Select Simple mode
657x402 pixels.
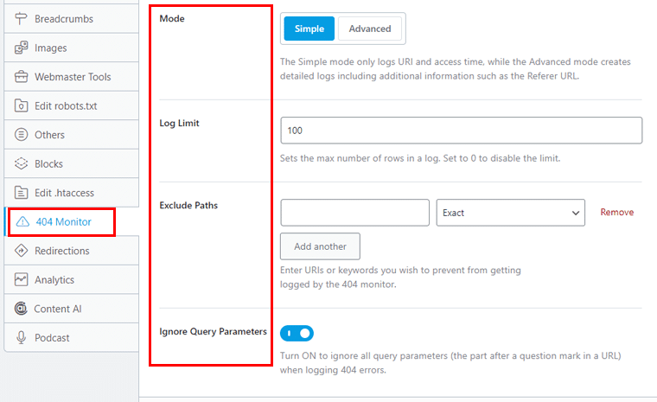(x=309, y=29)
